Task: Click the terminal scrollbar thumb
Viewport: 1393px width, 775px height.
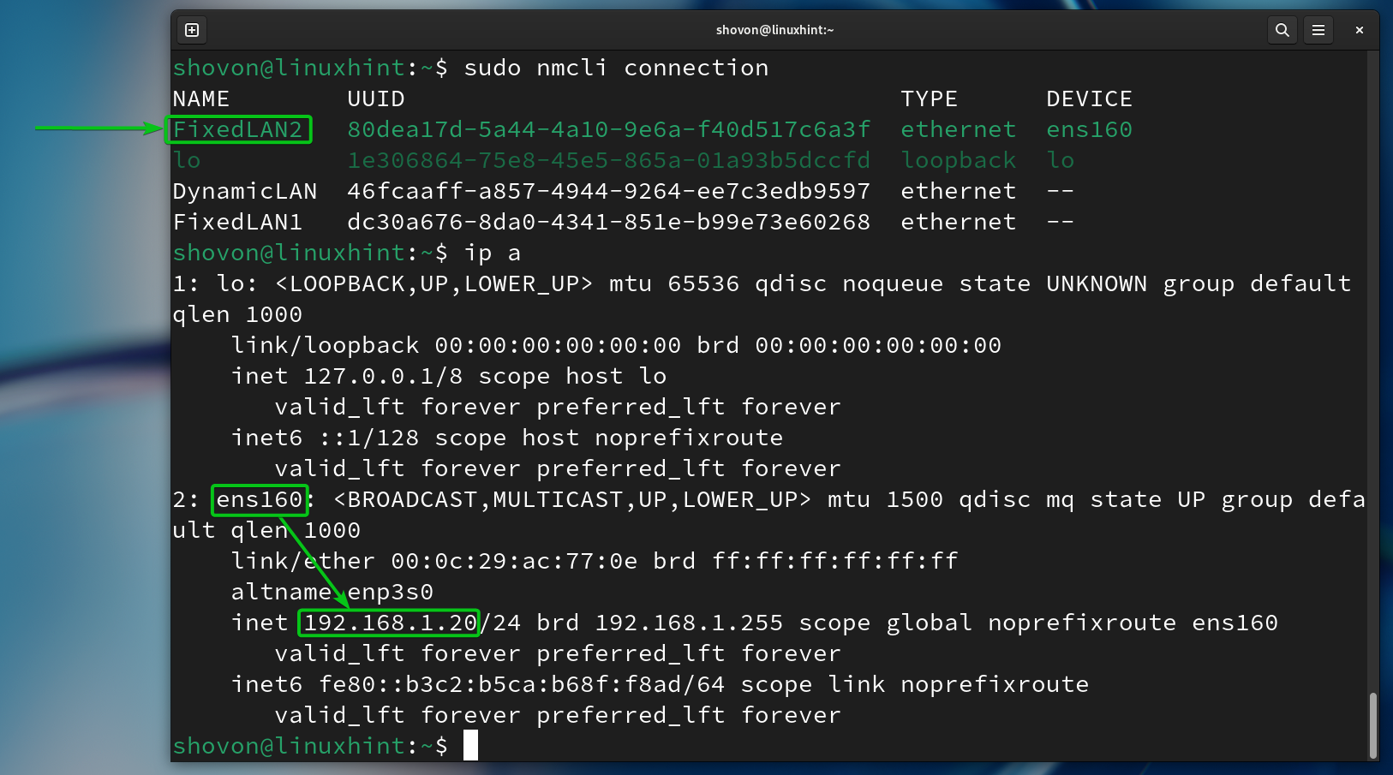Action: click(x=1373, y=724)
